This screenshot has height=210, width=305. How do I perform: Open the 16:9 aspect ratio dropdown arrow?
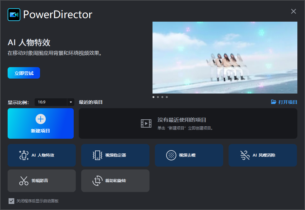coord(71,102)
